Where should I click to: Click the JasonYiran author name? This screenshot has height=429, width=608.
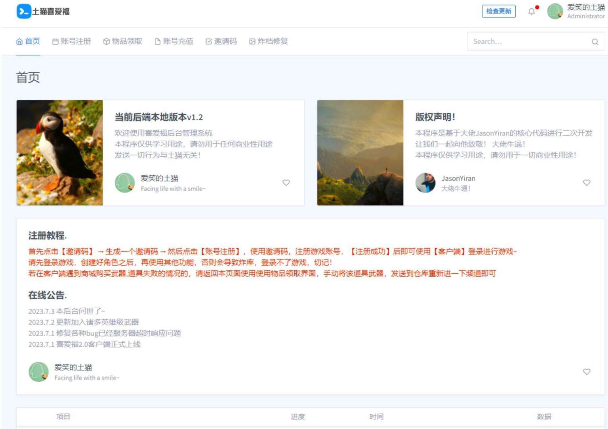459,178
